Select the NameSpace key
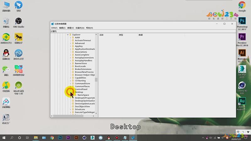 pos(83,95)
